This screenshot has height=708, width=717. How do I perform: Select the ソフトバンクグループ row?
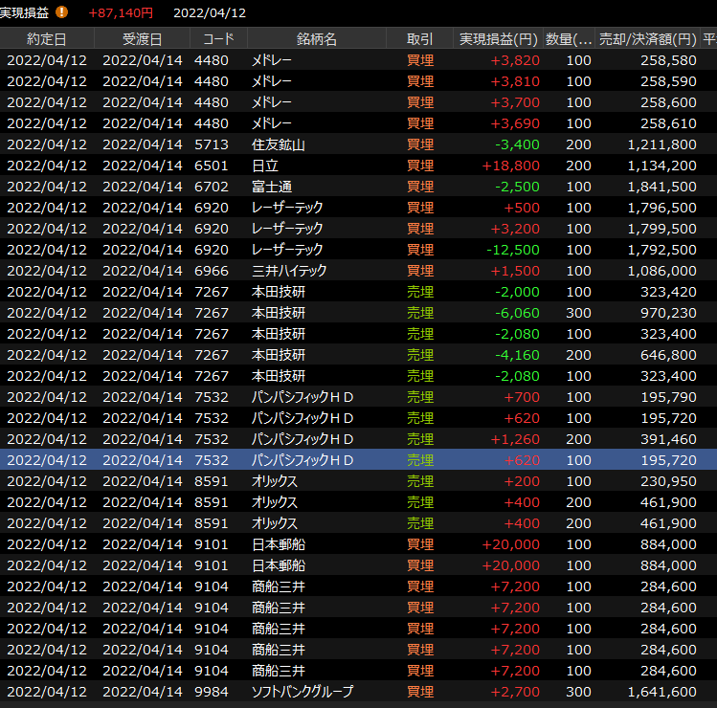click(316, 692)
